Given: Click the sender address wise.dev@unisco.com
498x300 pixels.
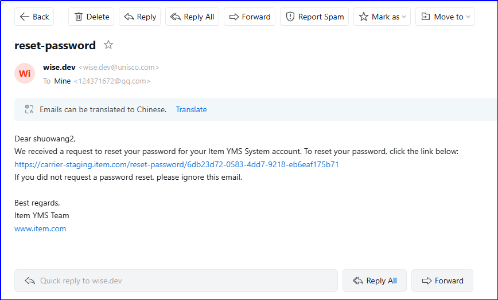Looking at the screenshot, I should pos(119,68).
